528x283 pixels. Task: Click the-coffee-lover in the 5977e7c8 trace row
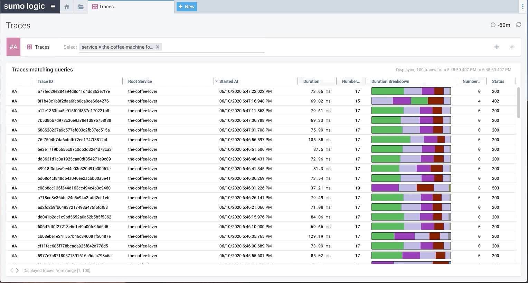coord(143,256)
